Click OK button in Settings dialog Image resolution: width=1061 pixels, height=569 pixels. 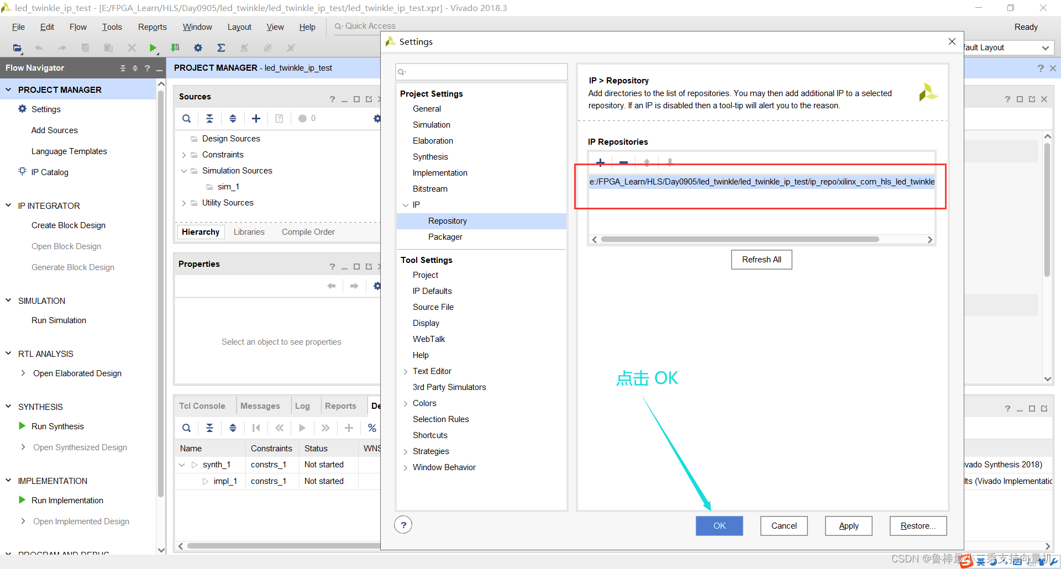pyautogui.click(x=719, y=526)
